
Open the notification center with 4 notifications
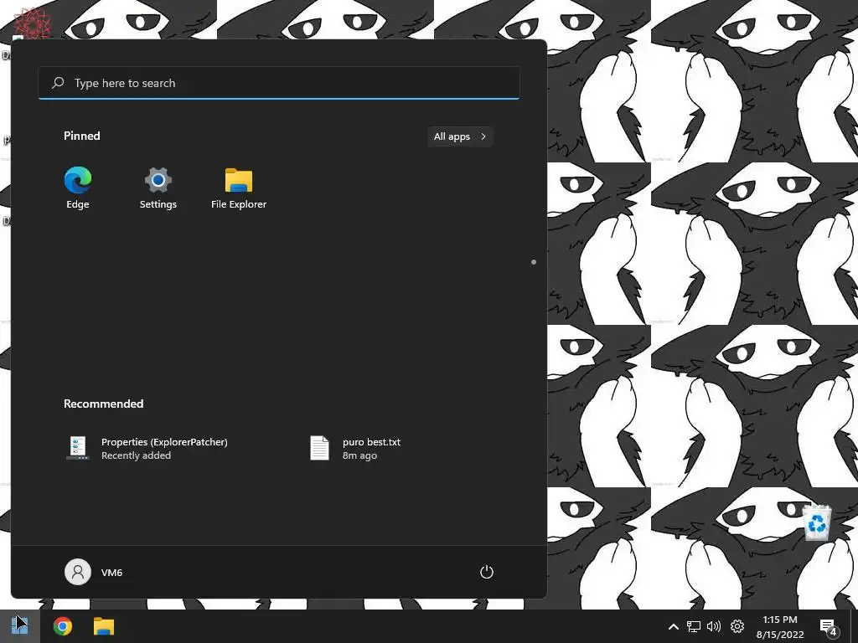coord(829,627)
